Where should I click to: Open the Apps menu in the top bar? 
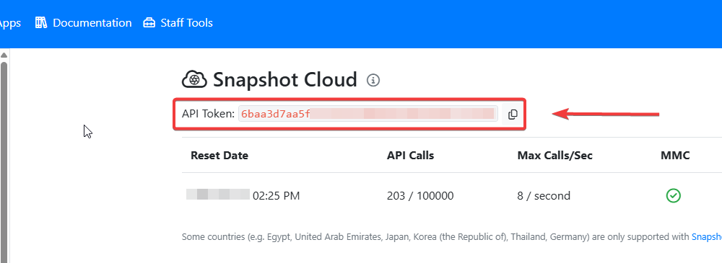click(x=9, y=22)
